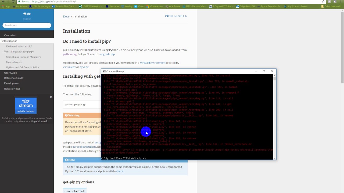Open Reference Guide in the sidebar

pos(13,78)
